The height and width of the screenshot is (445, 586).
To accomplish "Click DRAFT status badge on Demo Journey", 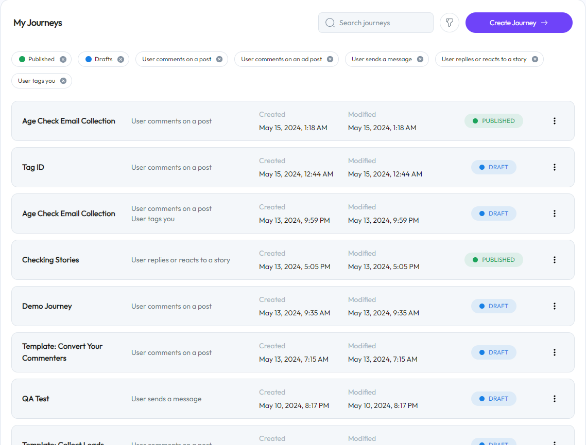I will (493, 306).
